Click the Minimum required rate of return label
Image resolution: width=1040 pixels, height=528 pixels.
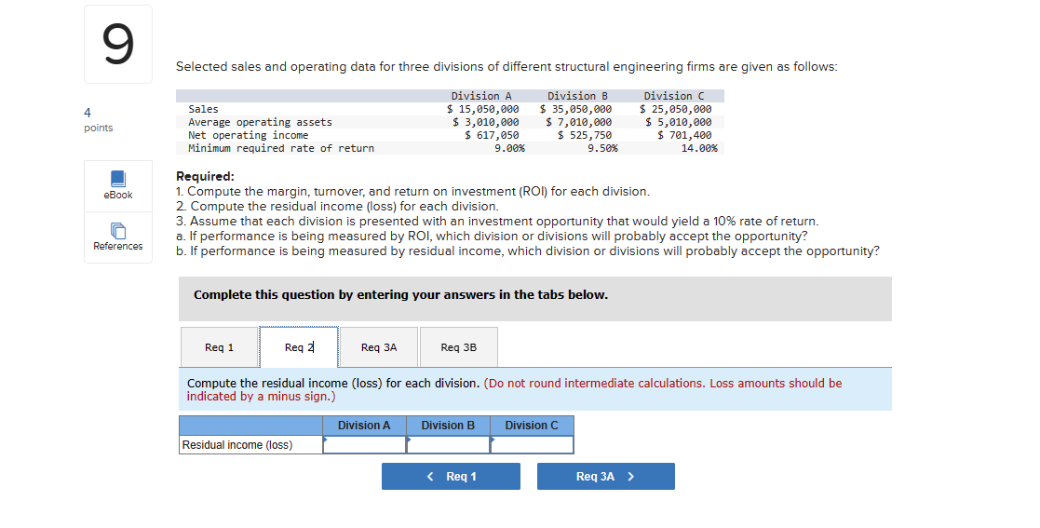click(x=281, y=149)
